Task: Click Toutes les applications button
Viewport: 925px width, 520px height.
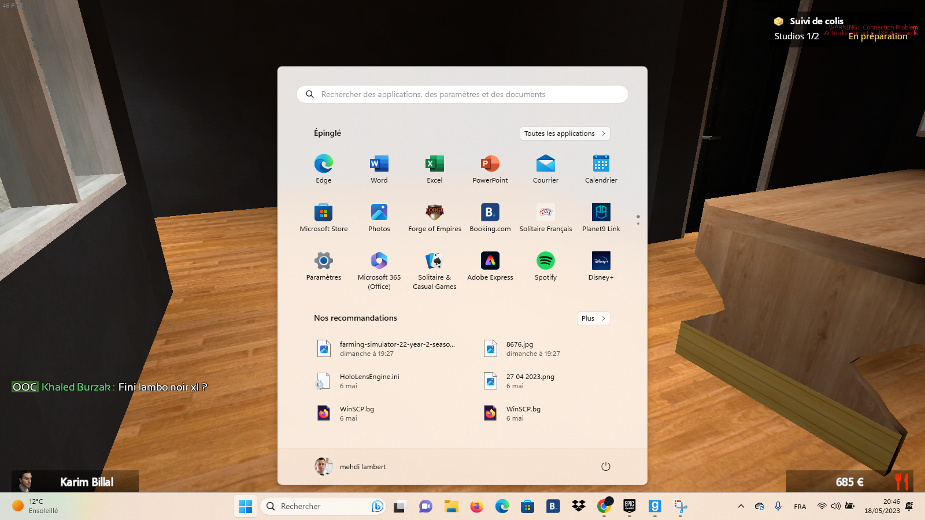Action: tap(564, 133)
